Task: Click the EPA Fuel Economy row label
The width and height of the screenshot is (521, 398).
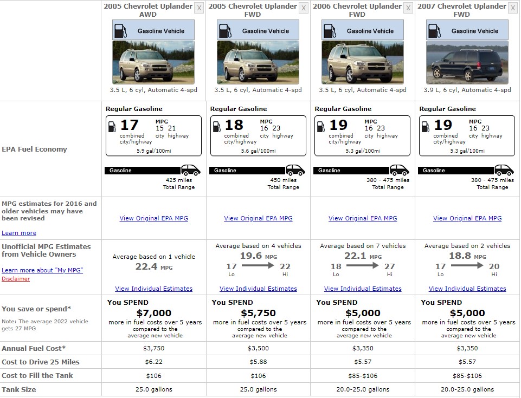Action: 34,149
